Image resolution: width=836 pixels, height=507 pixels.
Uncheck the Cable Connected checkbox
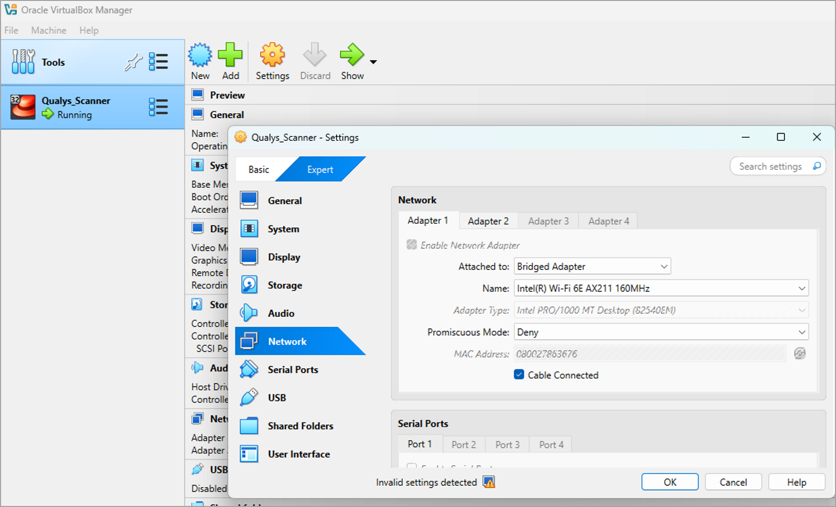519,375
